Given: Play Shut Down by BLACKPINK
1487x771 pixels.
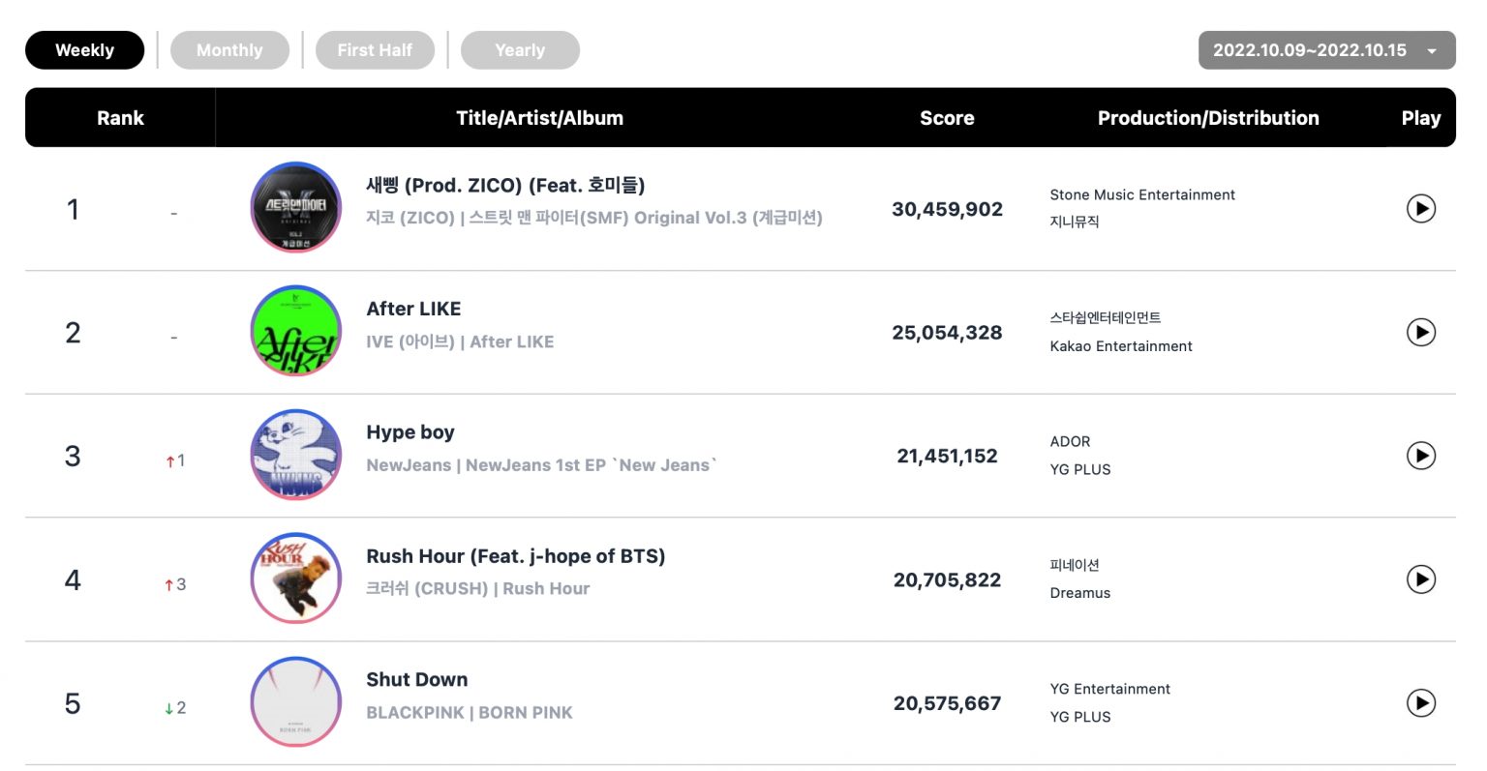Looking at the screenshot, I should tap(1420, 703).
